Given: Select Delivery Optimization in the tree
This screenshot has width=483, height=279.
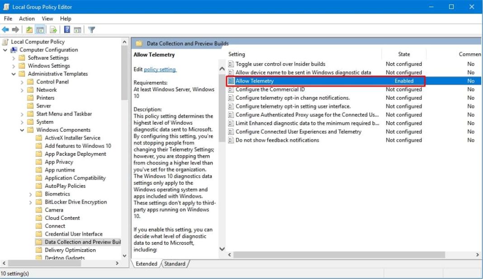Looking at the screenshot, I should tap(70, 250).
